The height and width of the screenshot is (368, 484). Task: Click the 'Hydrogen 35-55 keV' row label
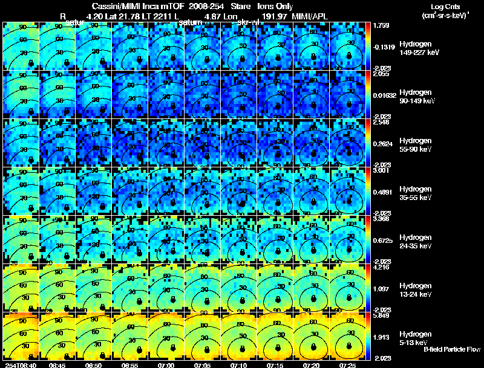click(416, 193)
